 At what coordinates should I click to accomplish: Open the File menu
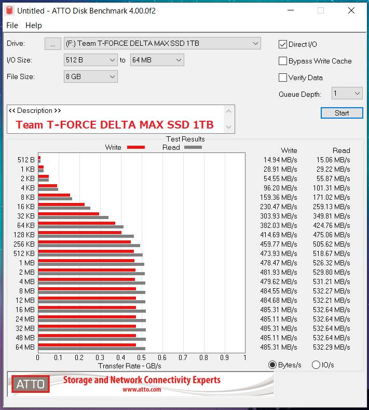point(12,25)
